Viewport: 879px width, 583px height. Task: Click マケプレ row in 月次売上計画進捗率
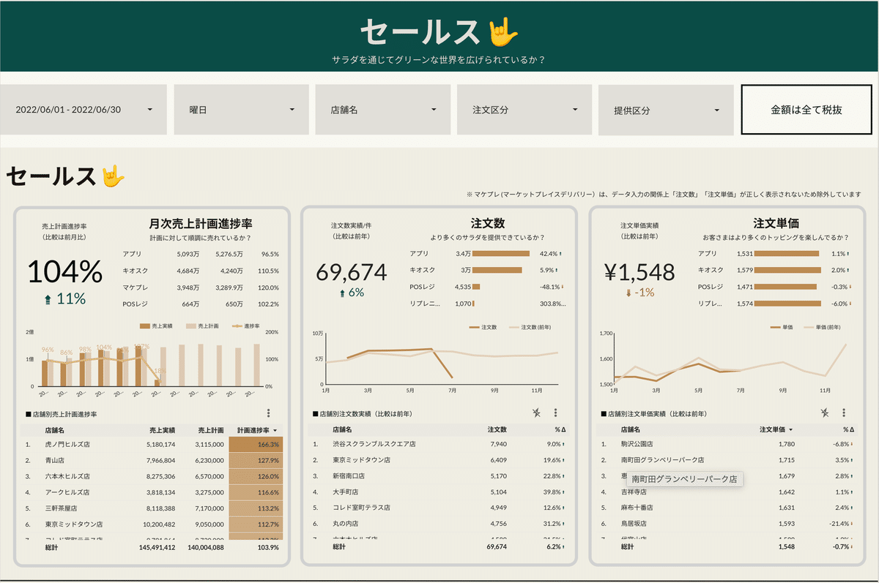[201, 287]
